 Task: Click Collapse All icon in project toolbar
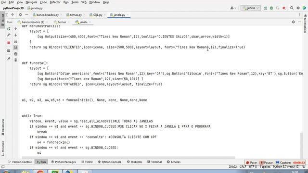tap(13, 15)
